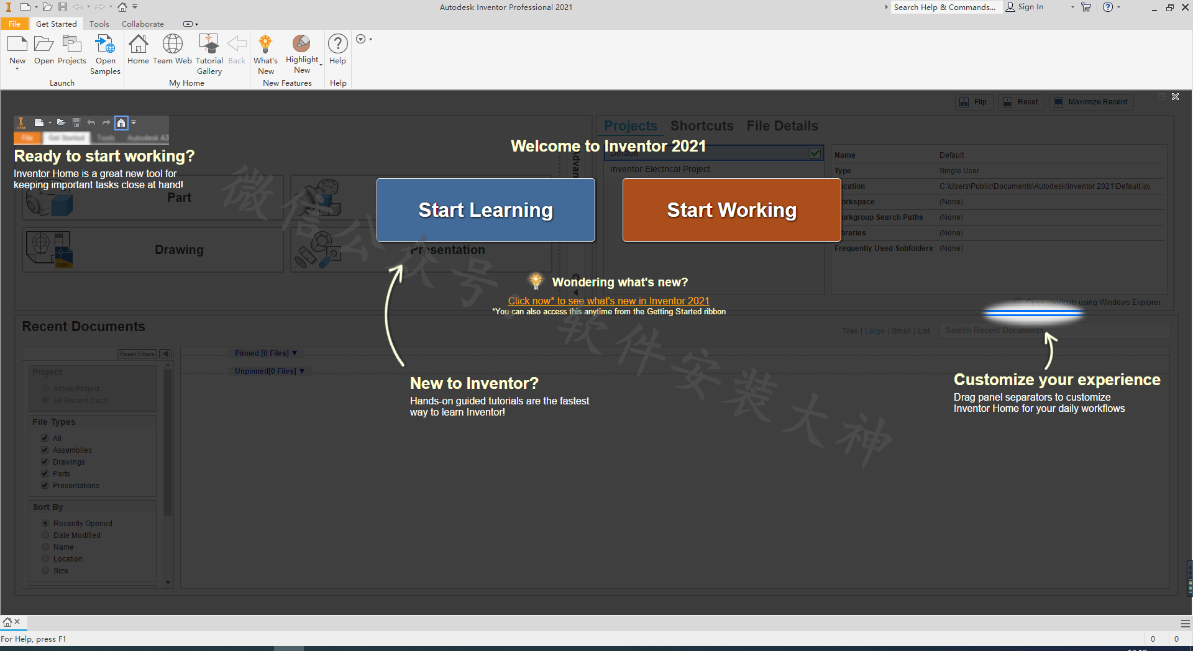Toggle the Presentations checkbox
This screenshot has height=651, width=1193.
coord(45,485)
